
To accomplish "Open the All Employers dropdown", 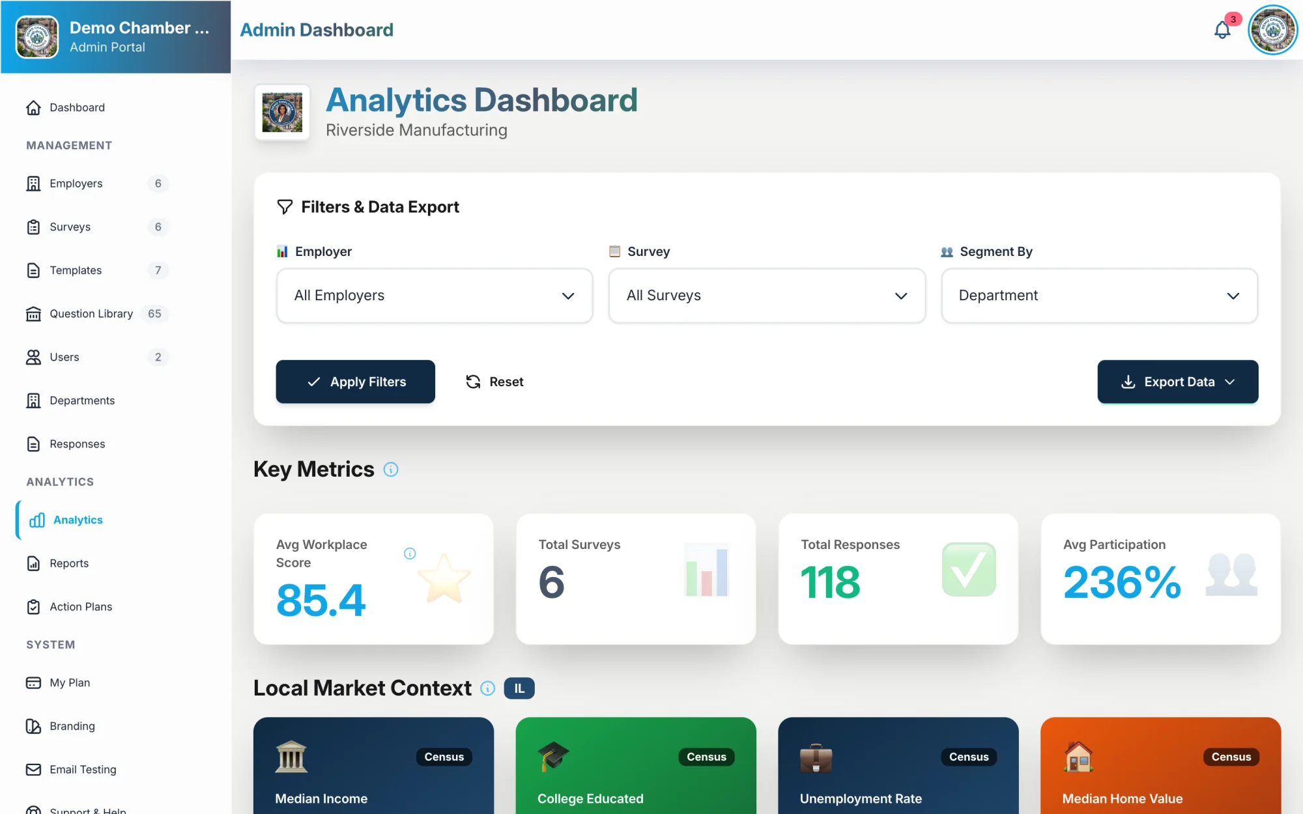I will pyautogui.click(x=435, y=296).
